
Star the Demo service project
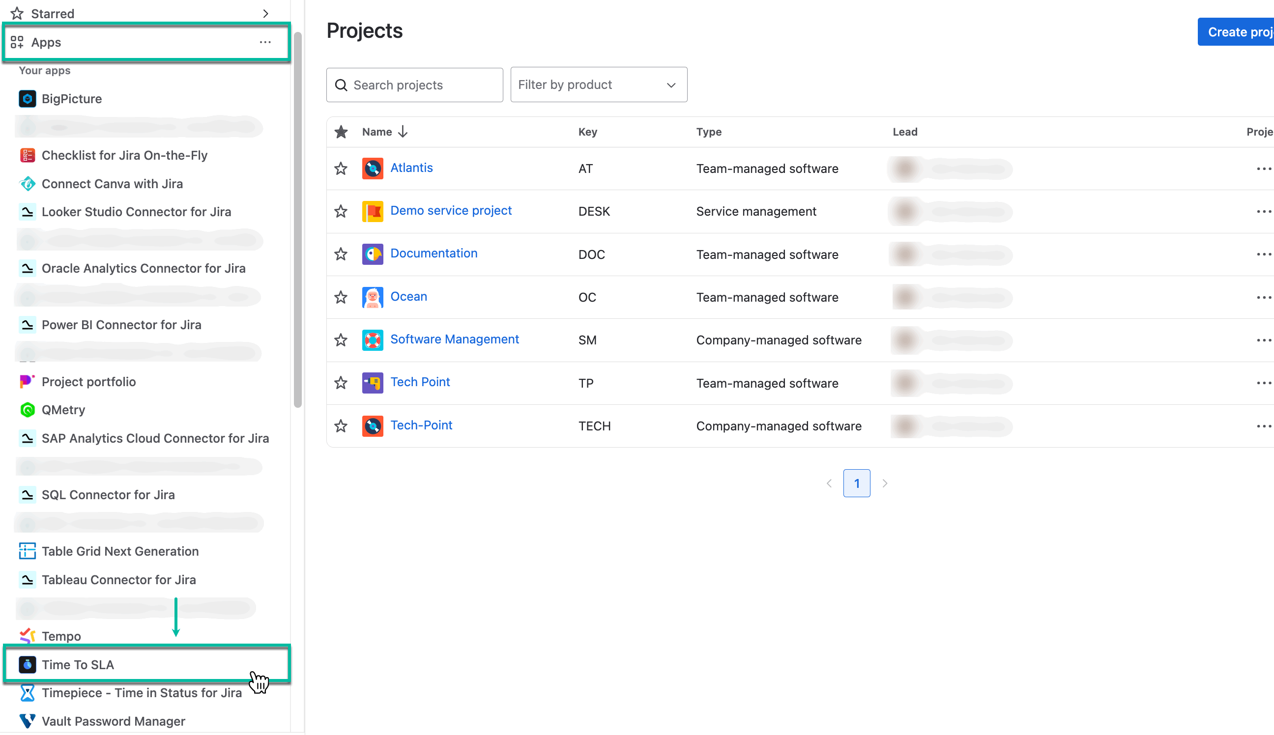coord(341,211)
